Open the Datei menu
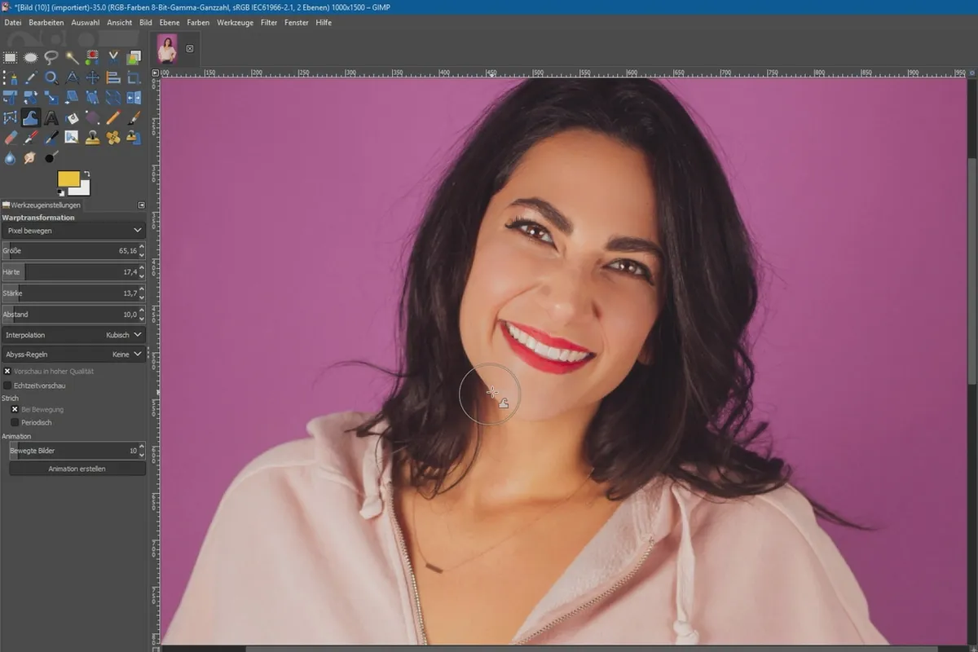 click(x=13, y=23)
